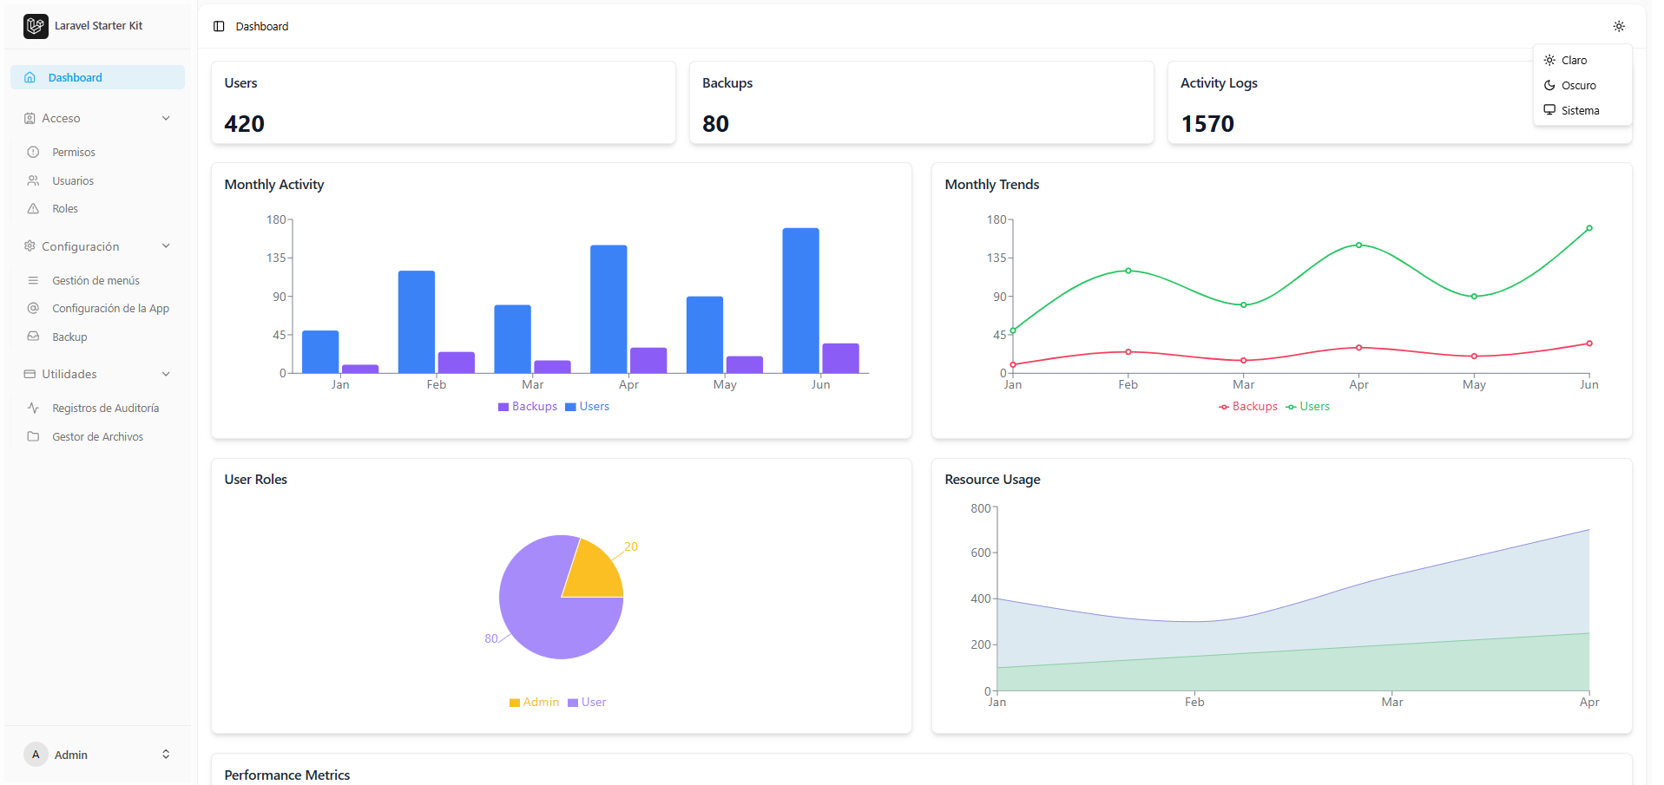This screenshot has width=1664, height=785.
Task: Click the Registros de Auditoría activity icon
Action: point(33,409)
